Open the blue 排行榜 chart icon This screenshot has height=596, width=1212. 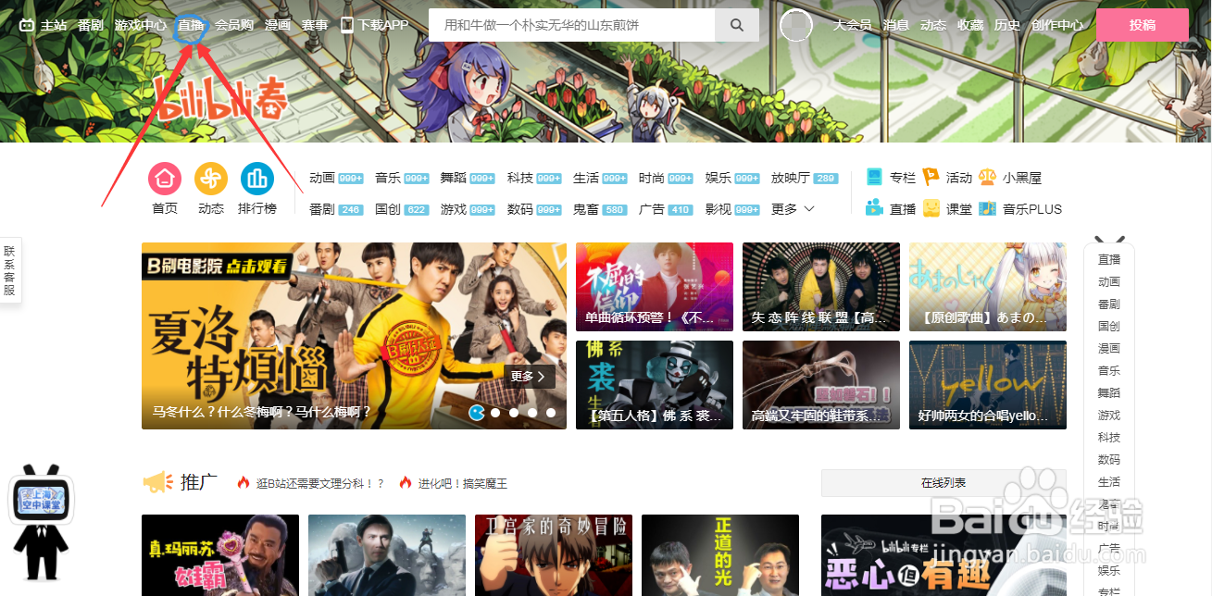[257, 178]
